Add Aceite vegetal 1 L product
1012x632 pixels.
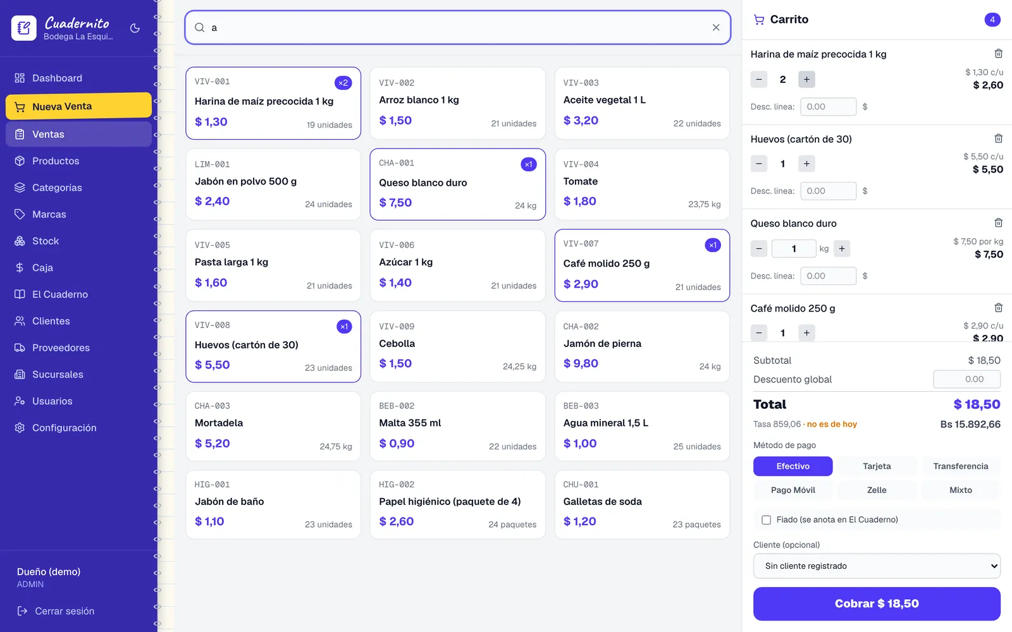click(642, 103)
